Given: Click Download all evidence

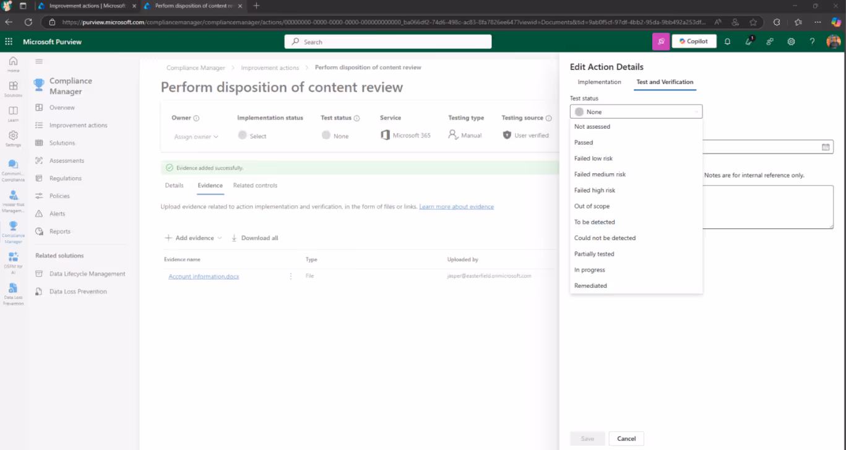Looking at the screenshot, I should [254, 238].
